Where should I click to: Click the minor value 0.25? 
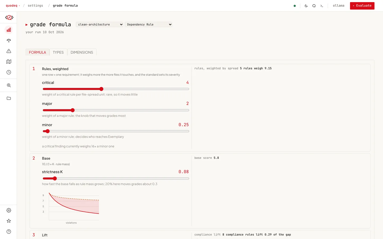pos(184,125)
